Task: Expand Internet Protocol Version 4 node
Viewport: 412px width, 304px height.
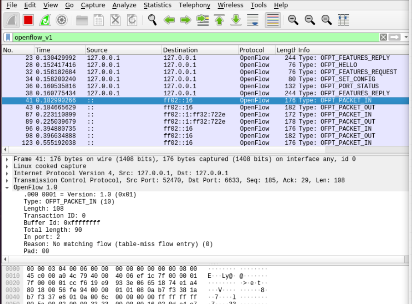Action: [x=7, y=173]
